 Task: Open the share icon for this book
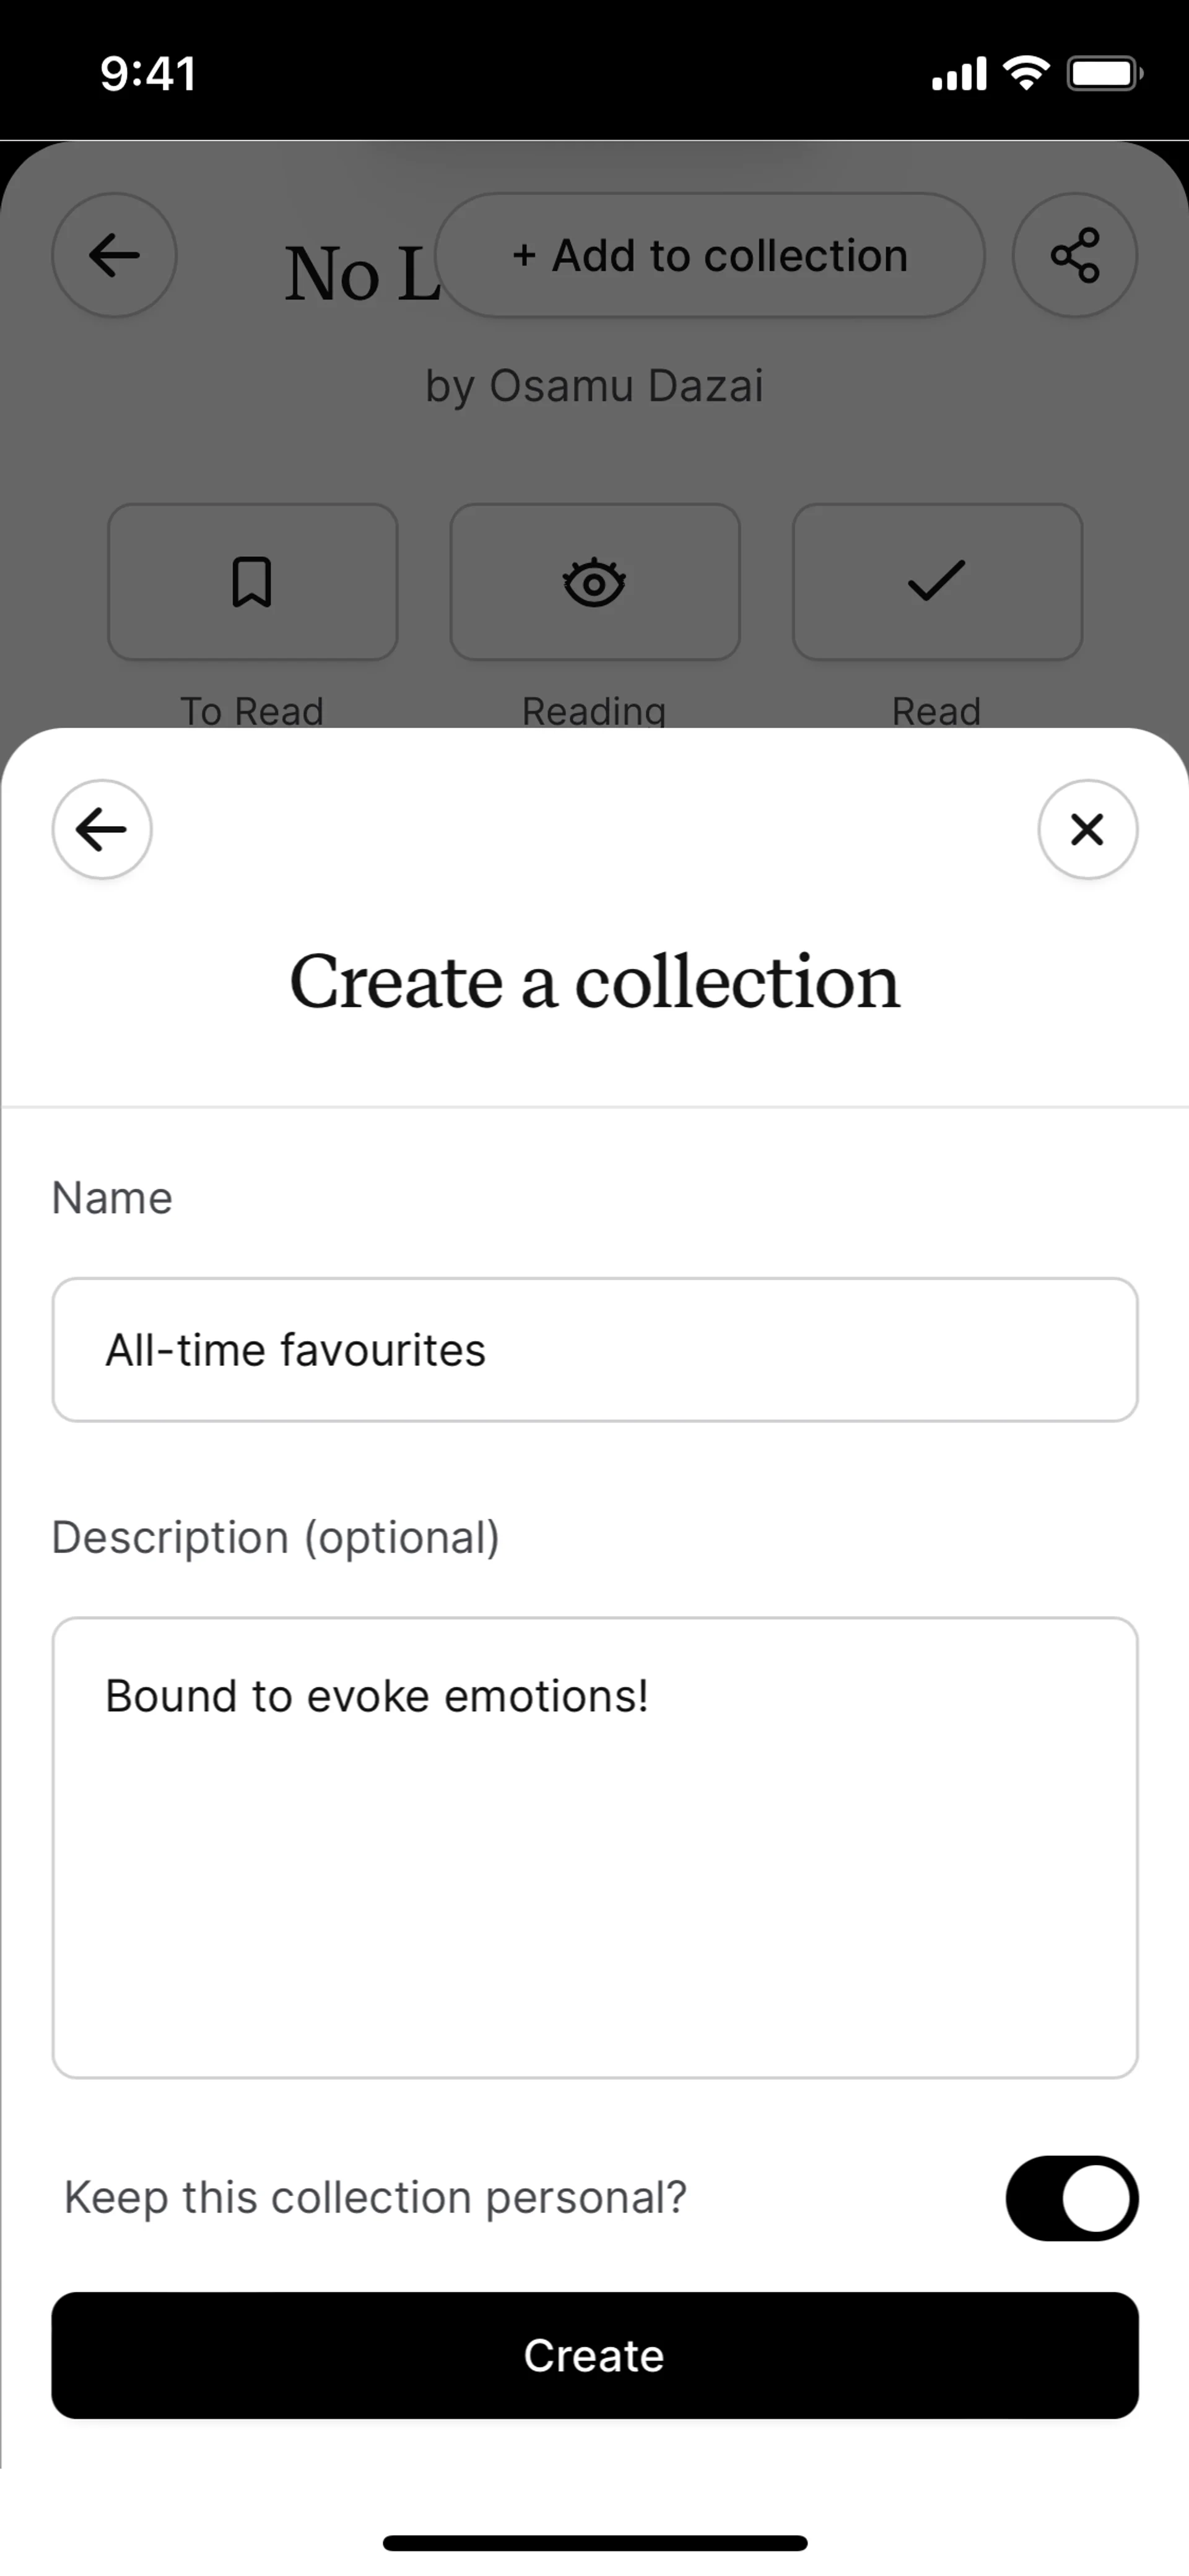click(x=1074, y=255)
